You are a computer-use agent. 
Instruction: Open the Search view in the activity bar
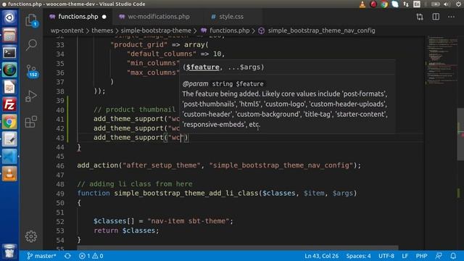click(x=31, y=45)
